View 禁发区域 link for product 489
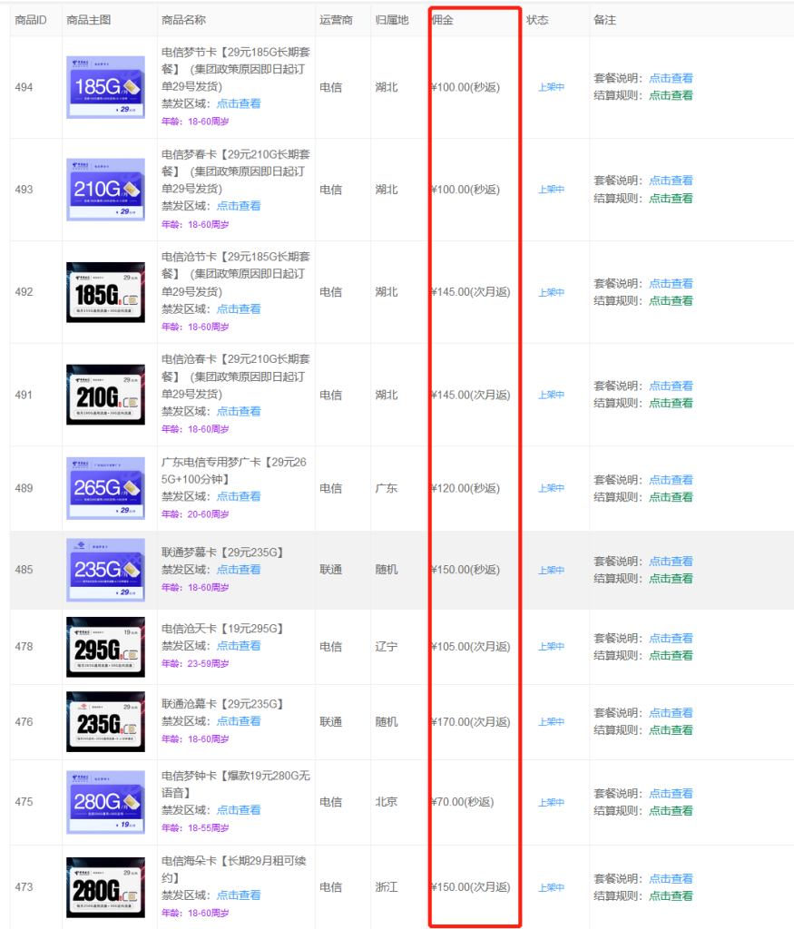Viewport: 794px width, 929px height. point(239,496)
